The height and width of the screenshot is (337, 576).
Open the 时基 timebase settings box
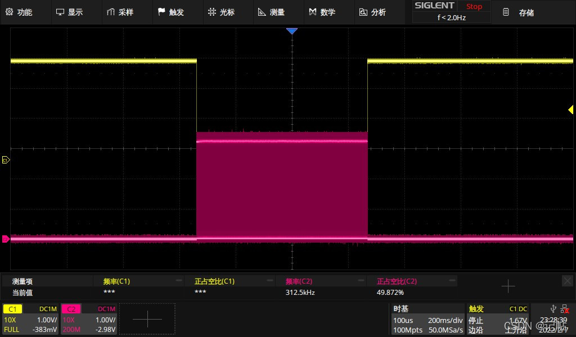[x=428, y=319]
